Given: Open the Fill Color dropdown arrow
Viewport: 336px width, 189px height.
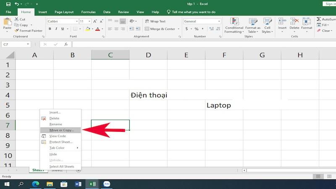Looking at the screenshot, I should (x=92, y=29).
